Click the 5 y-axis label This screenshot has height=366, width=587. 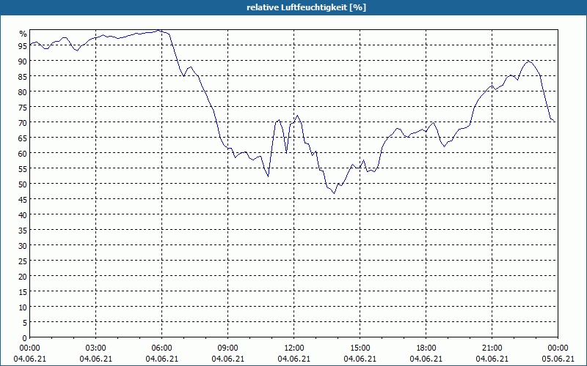pyautogui.click(x=25, y=323)
